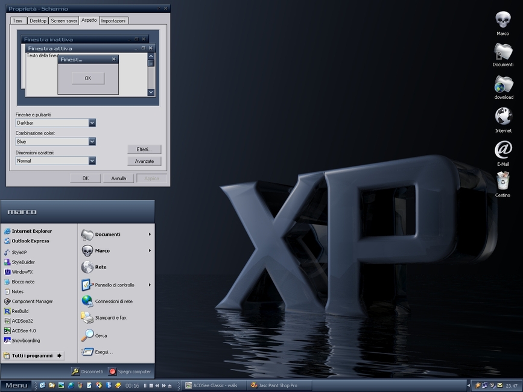Open ACDSee32 in the start menu
The width and height of the screenshot is (523, 392).
point(18,321)
